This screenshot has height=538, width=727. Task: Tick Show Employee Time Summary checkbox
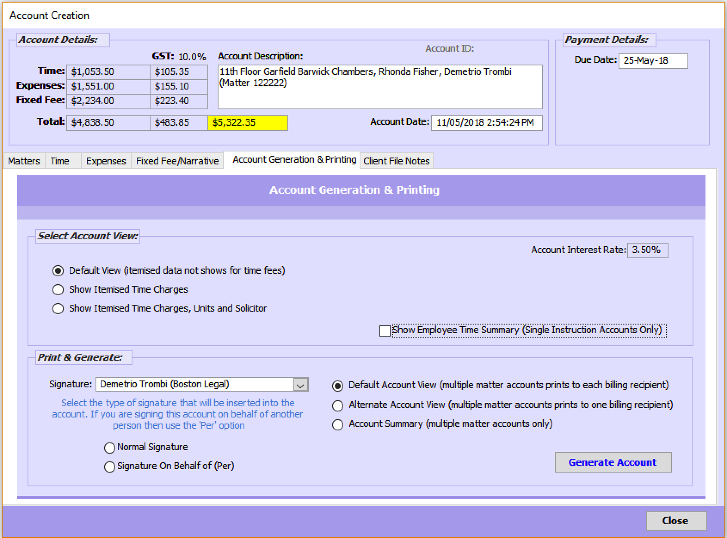[385, 331]
